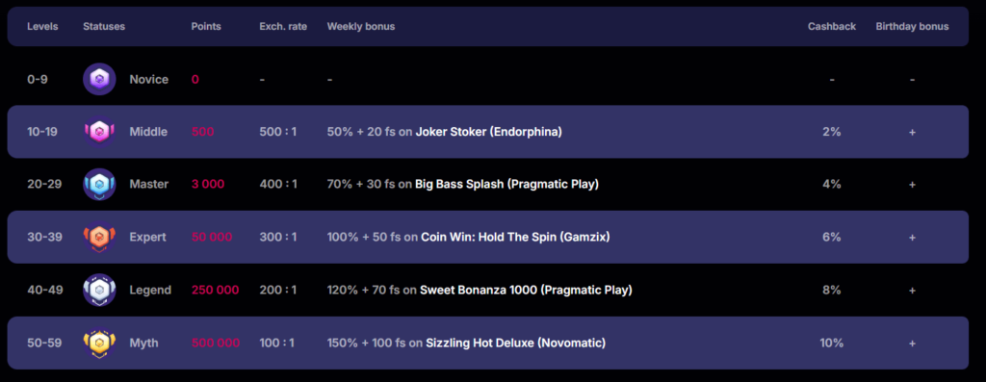The height and width of the screenshot is (382, 986).
Task: Click the Myth row birthday bonus plus
Action: click(x=912, y=344)
